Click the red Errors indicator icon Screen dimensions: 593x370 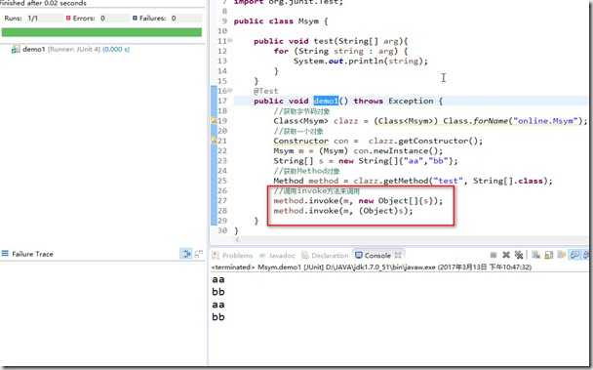(68, 18)
